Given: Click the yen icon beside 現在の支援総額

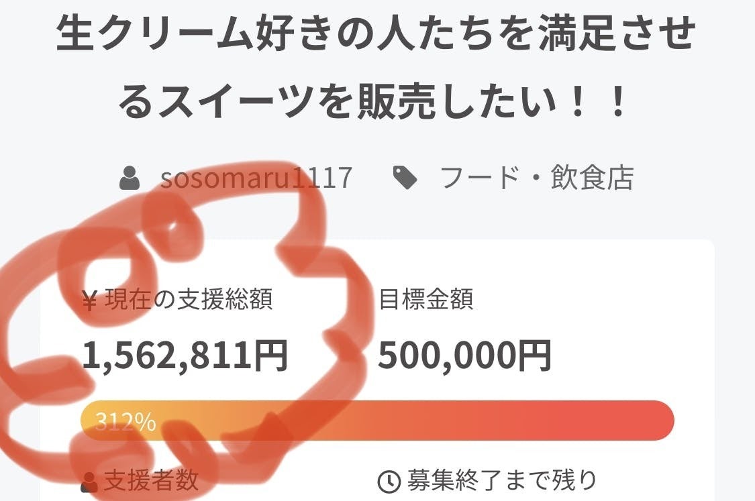Looking at the screenshot, I should tap(90, 300).
